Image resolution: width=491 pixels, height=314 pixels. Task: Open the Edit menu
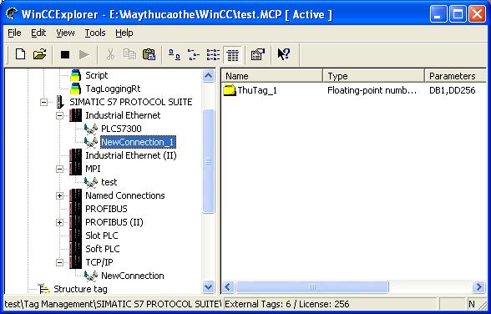(38, 33)
